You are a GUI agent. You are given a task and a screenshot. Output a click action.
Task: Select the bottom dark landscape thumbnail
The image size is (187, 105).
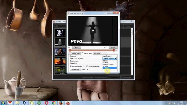tap(60, 71)
